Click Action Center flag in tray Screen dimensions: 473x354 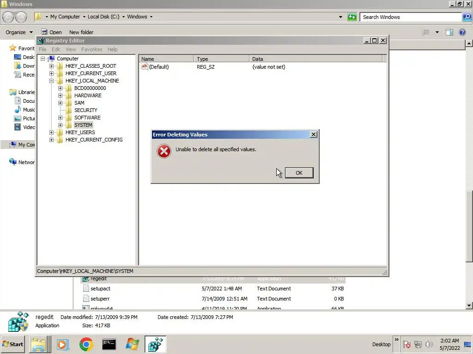pyautogui.click(x=406, y=344)
